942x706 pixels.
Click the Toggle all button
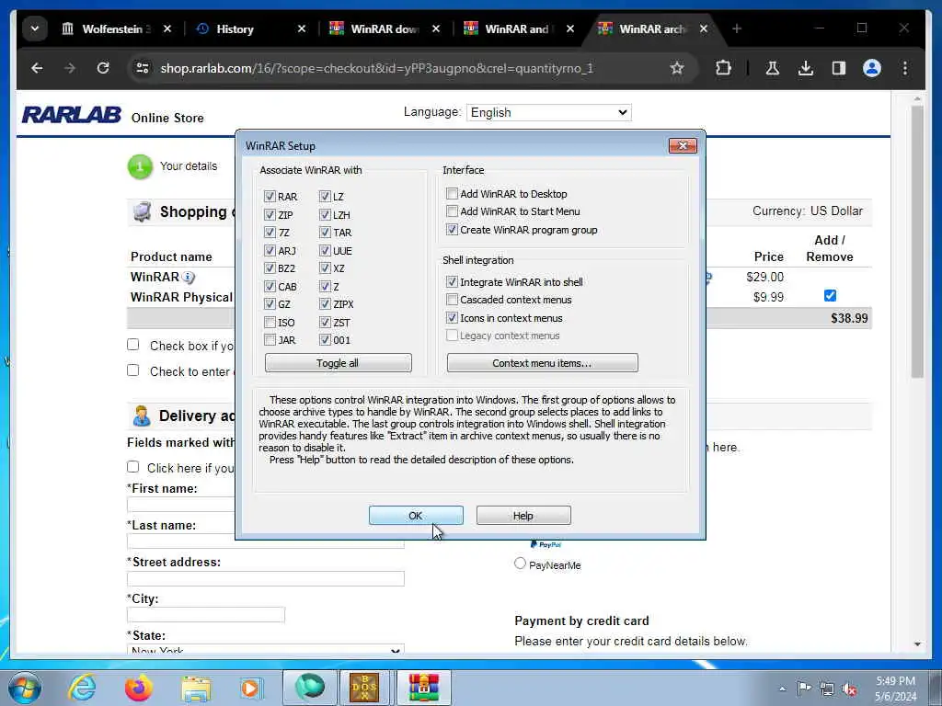(x=339, y=362)
